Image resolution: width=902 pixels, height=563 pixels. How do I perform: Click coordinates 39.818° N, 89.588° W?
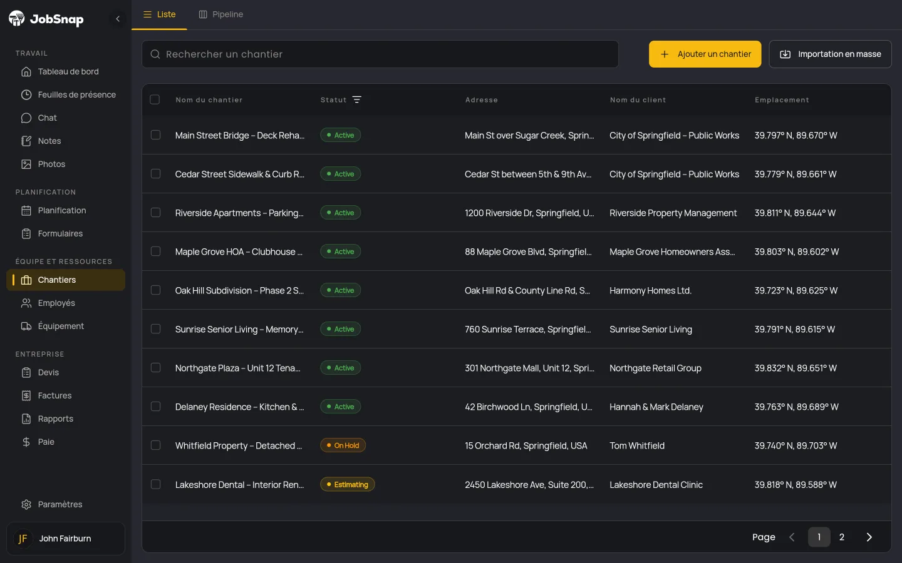coord(796,484)
